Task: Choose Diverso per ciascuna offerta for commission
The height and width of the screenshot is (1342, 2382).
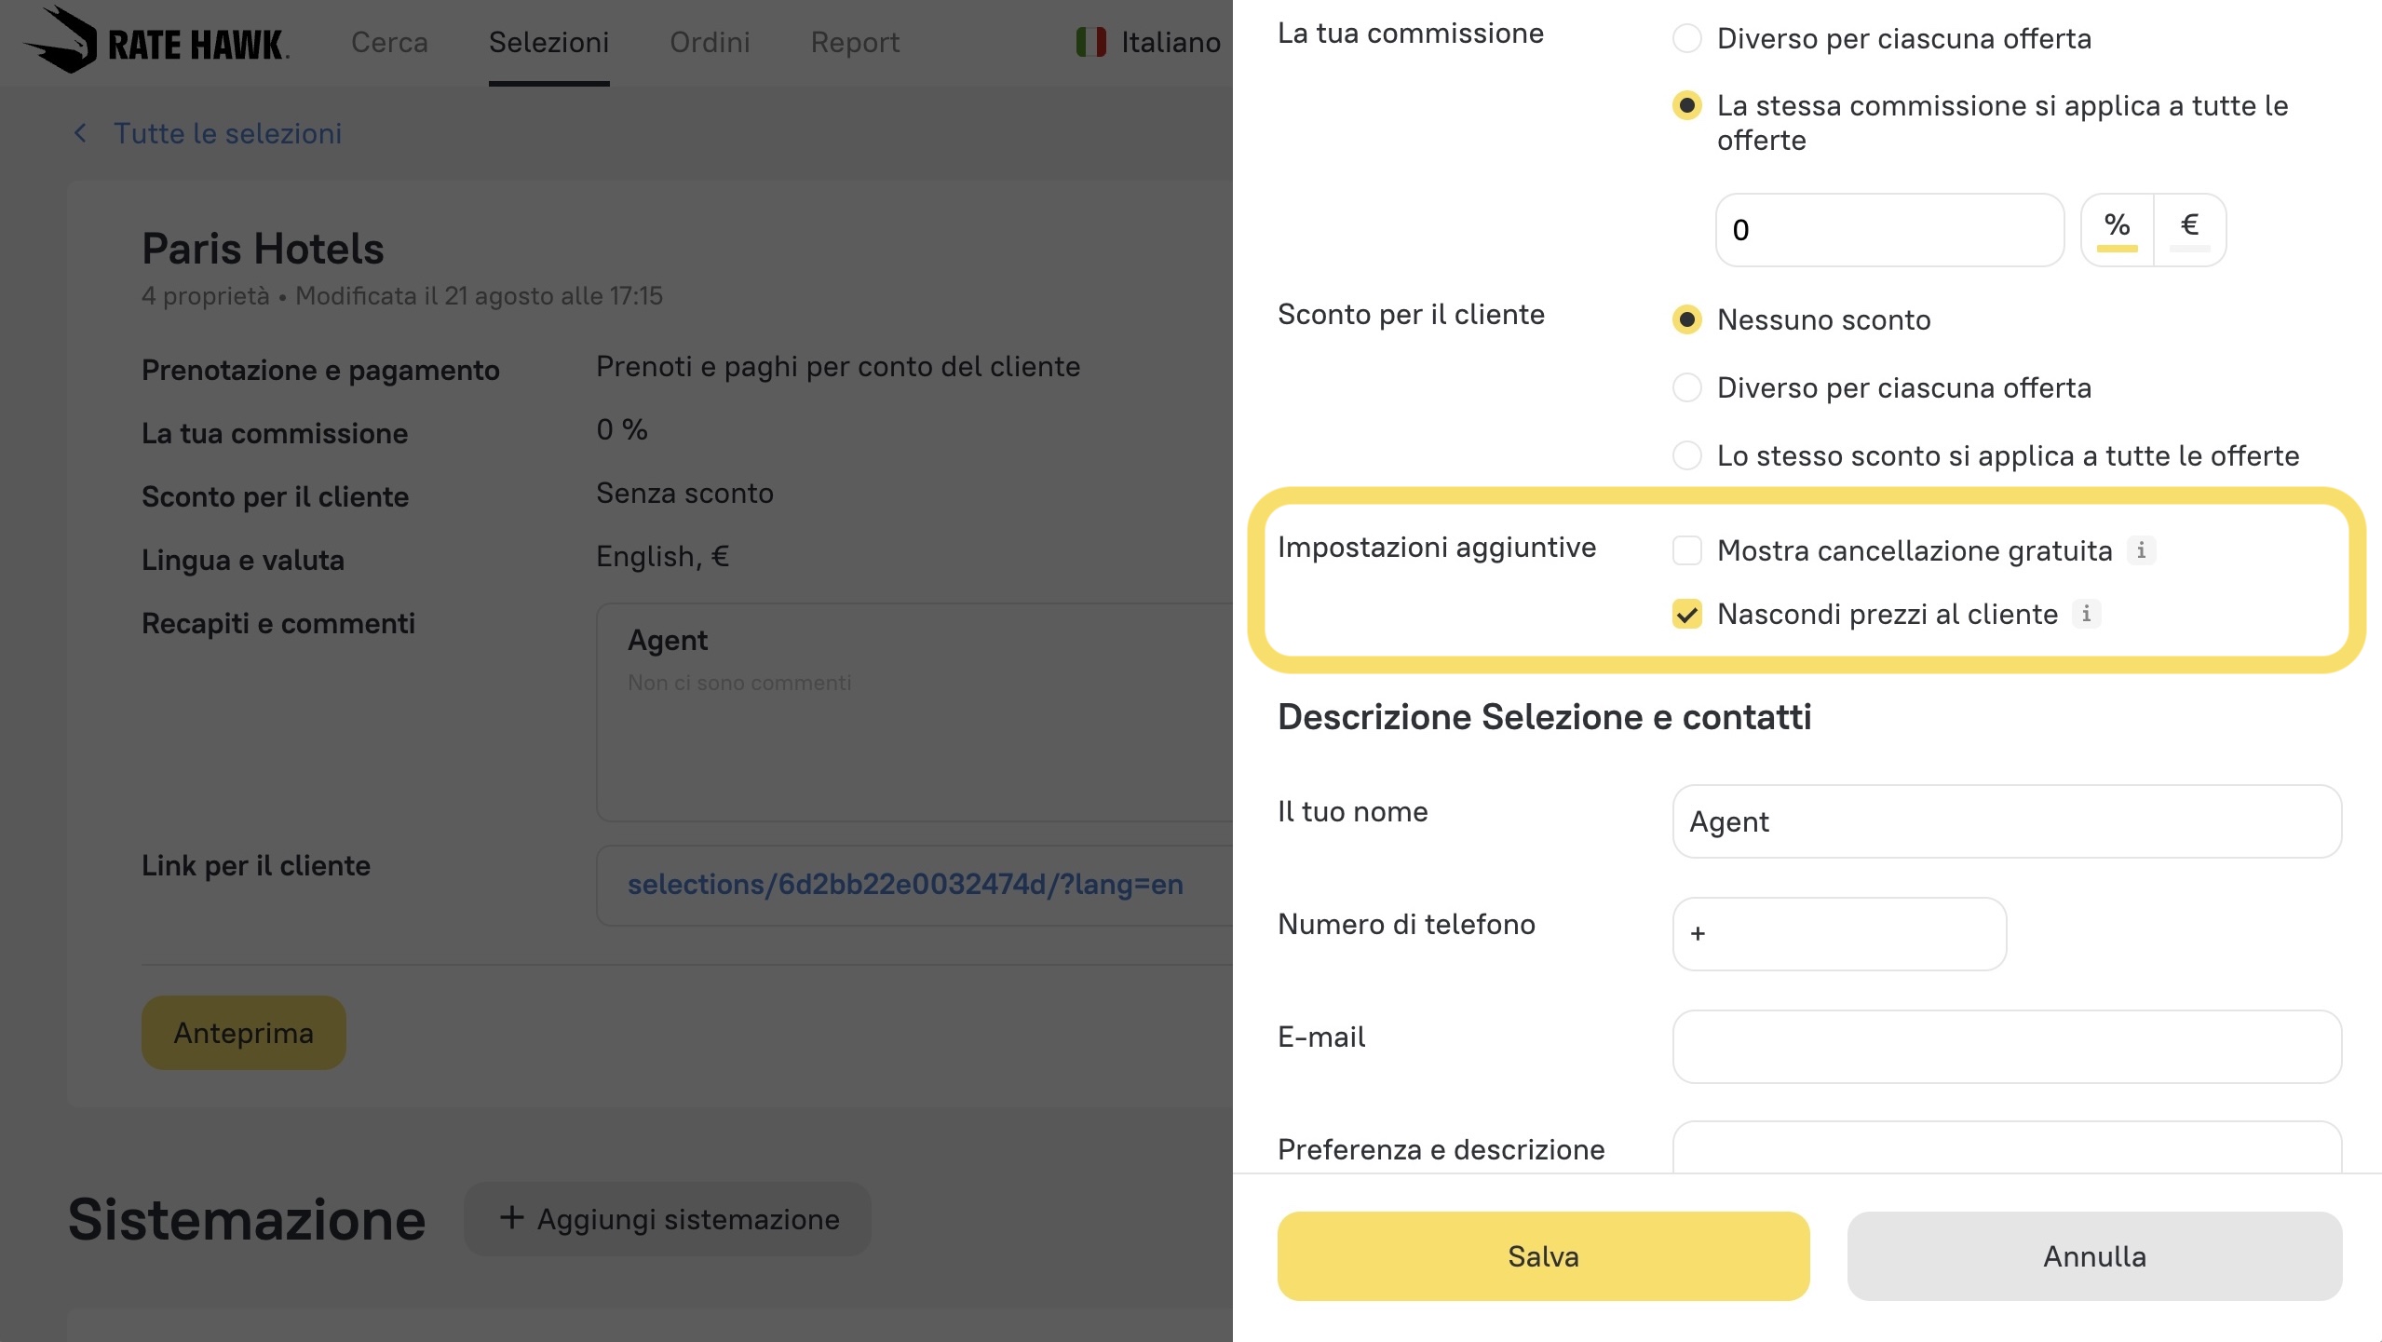Action: tap(1686, 39)
